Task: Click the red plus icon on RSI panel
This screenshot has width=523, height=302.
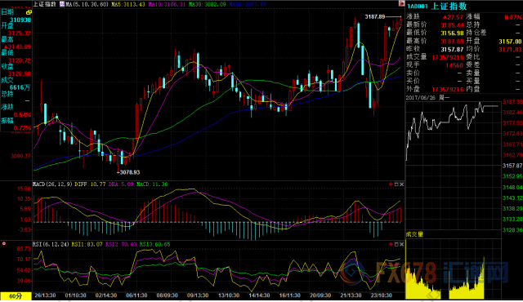Action: pos(391,244)
